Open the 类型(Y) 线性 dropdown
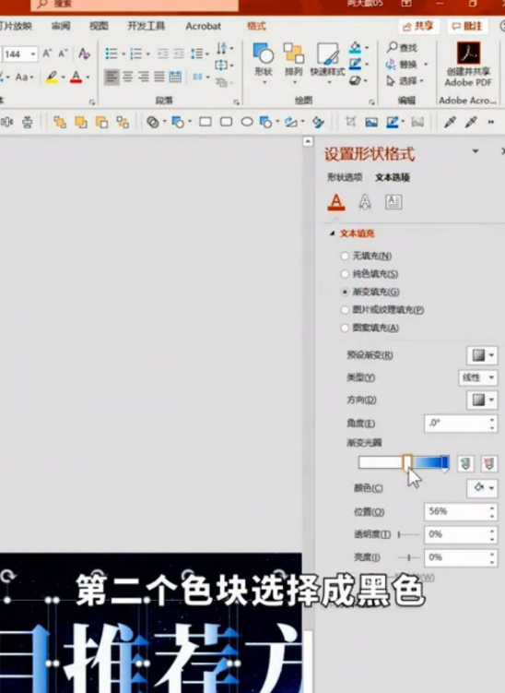The image size is (505, 693). [x=478, y=377]
